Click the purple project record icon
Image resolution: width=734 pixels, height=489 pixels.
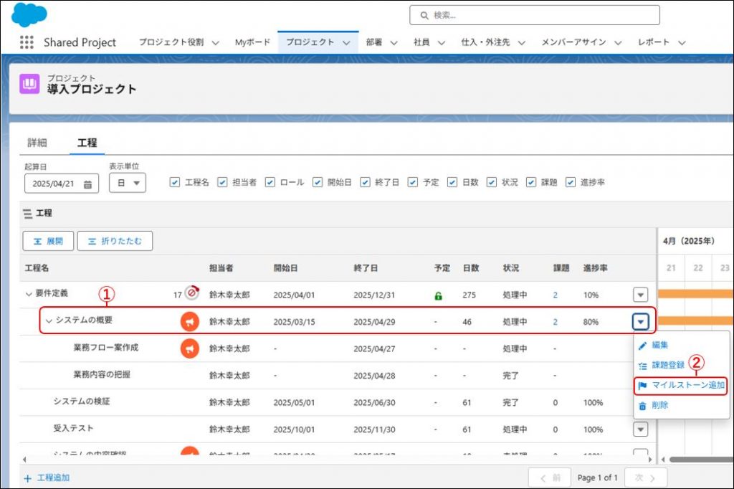click(x=29, y=85)
